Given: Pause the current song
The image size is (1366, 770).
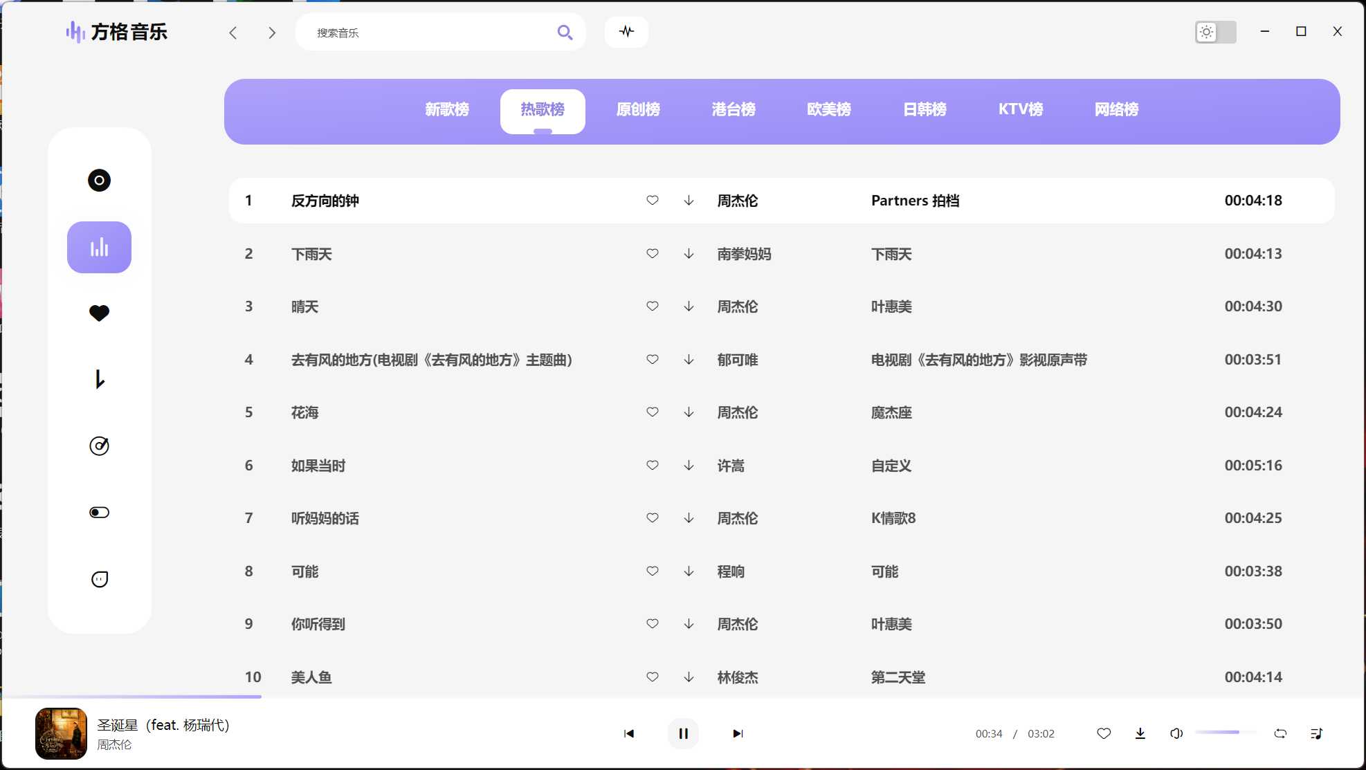Looking at the screenshot, I should [683, 733].
